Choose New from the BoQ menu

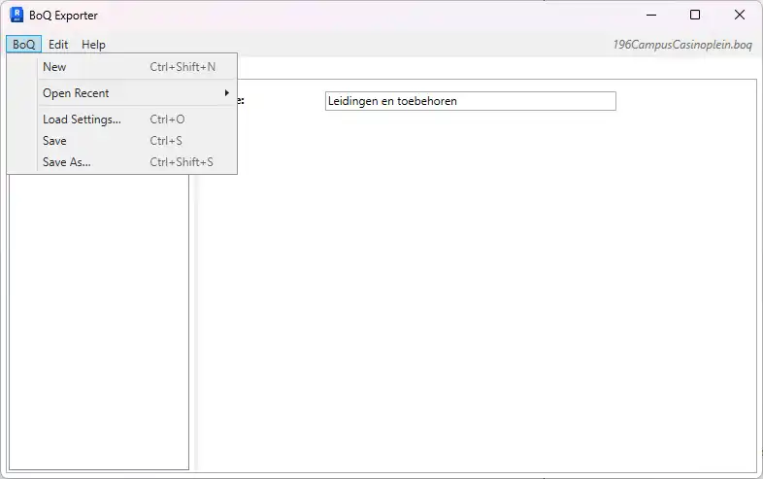point(54,67)
